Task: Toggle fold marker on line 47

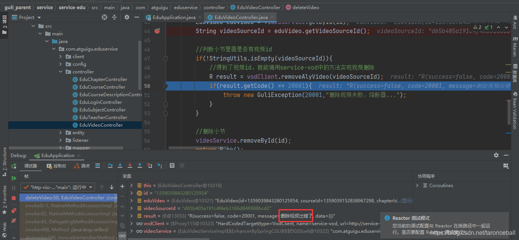Action: (x=166, y=59)
